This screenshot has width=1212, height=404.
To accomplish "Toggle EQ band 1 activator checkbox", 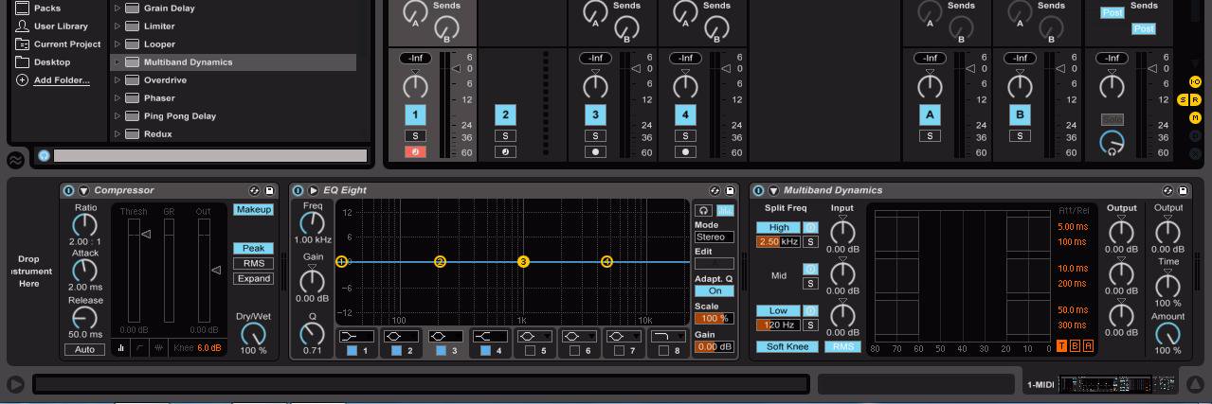I will coord(351,351).
